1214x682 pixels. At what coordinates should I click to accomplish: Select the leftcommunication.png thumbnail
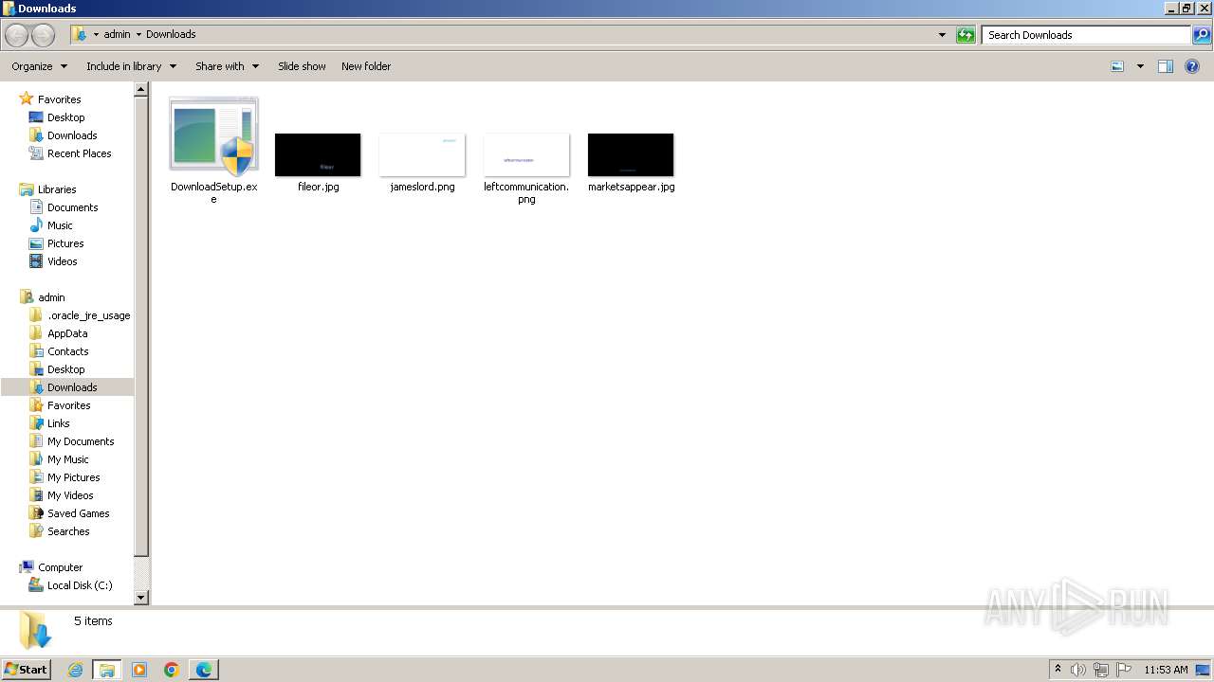(x=526, y=154)
